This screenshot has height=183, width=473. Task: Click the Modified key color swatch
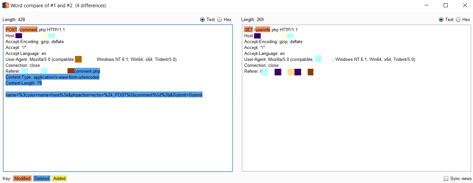coord(23,178)
